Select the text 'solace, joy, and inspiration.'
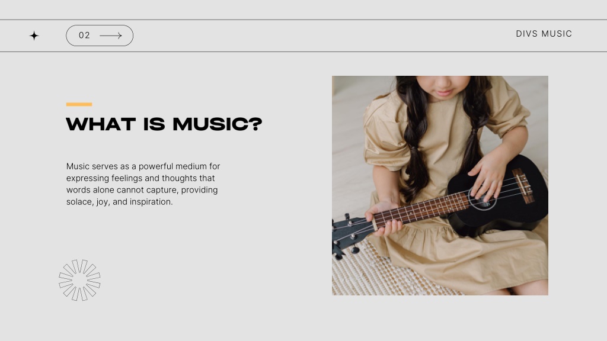This screenshot has height=341, width=607. pyautogui.click(x=119, y=202)
